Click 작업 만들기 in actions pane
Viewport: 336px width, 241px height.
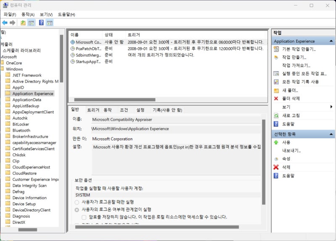tap(294, 57)
